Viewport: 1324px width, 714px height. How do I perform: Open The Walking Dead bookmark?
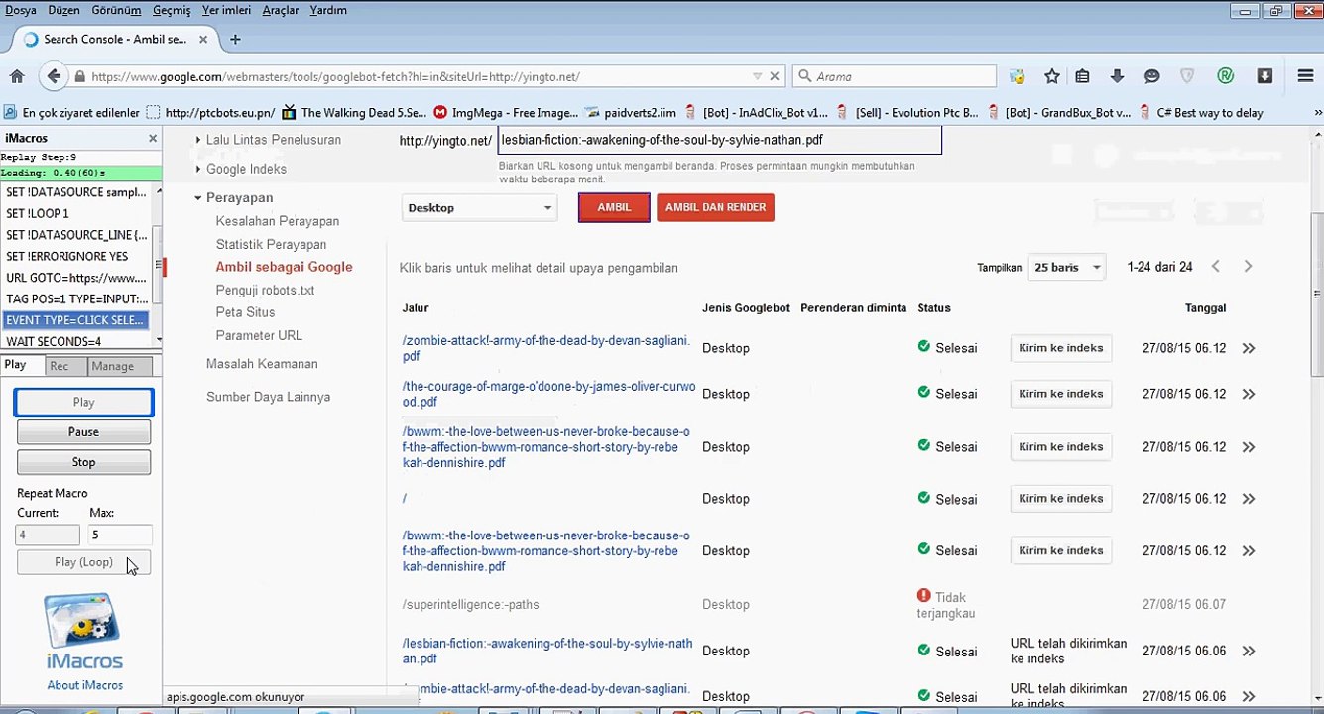(x=354, y=113)
